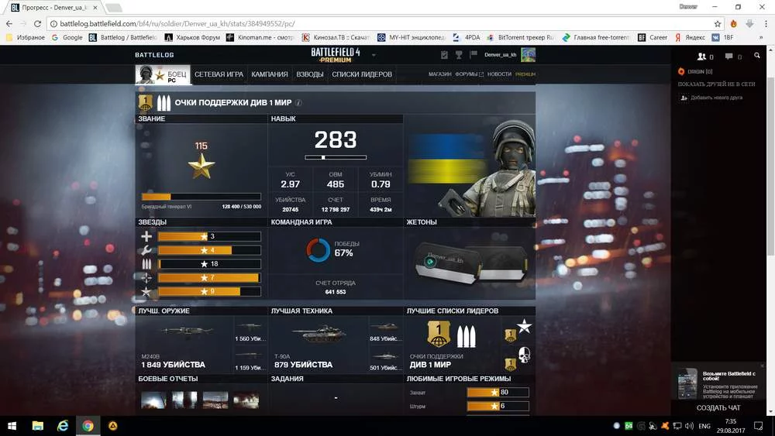
Task: Click the search magnifier in sidebar
Action: point(756,56)
